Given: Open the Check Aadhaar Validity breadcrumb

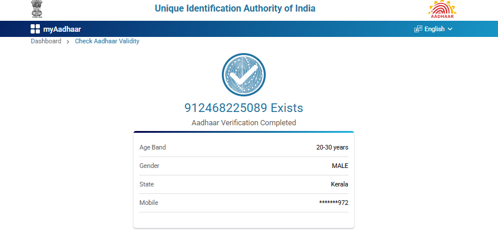Looking at the screenshot, I should tap(107, 42).
